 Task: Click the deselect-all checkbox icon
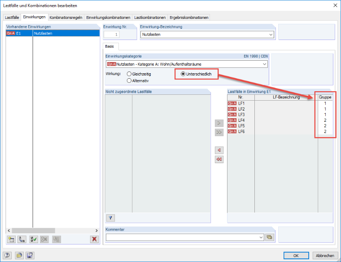point(44,240)
